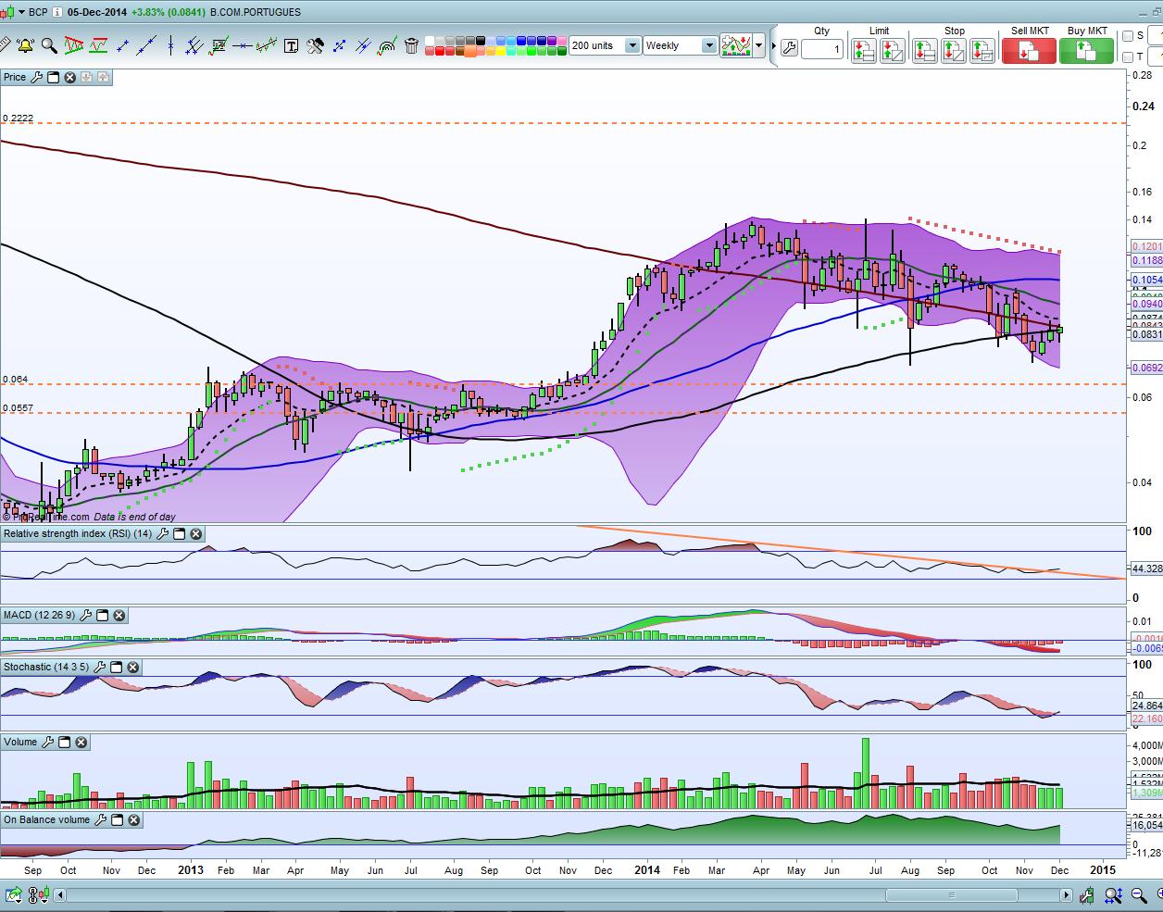Select the Fibonacci arcs tool
The height and width of the screenshot is (912, 1163).
[x=387, y=45]
